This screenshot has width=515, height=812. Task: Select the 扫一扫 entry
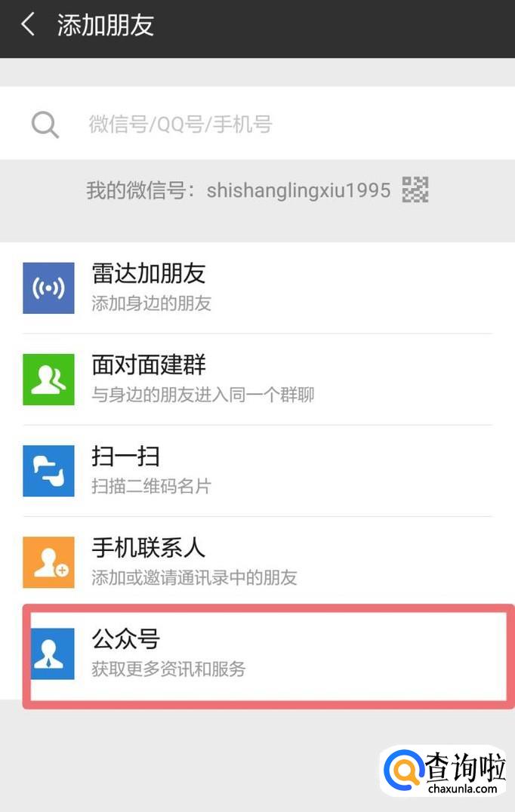[257, 471]
